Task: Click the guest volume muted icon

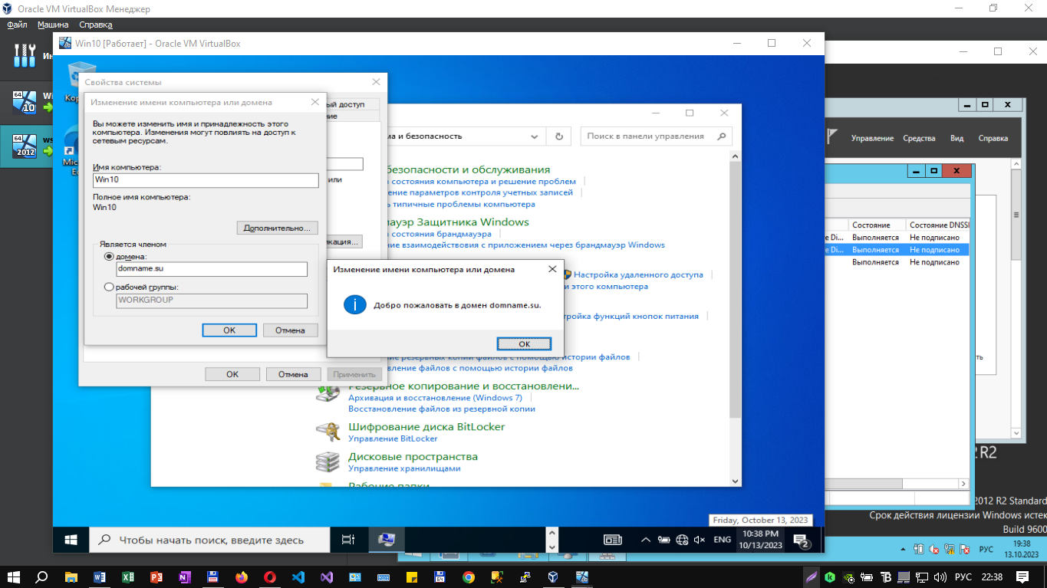Action: (x=700, y=540)
